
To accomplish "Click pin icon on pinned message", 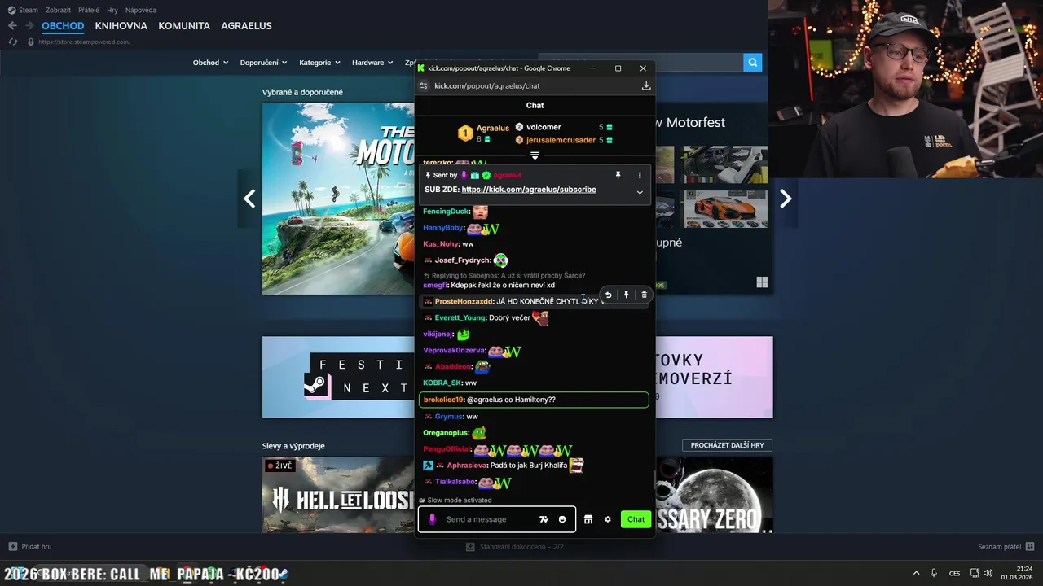I will pyautogui.click(x=618, y=175).
